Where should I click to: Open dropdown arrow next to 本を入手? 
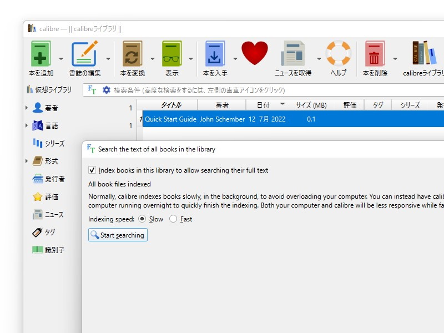(x=235, y=59)
